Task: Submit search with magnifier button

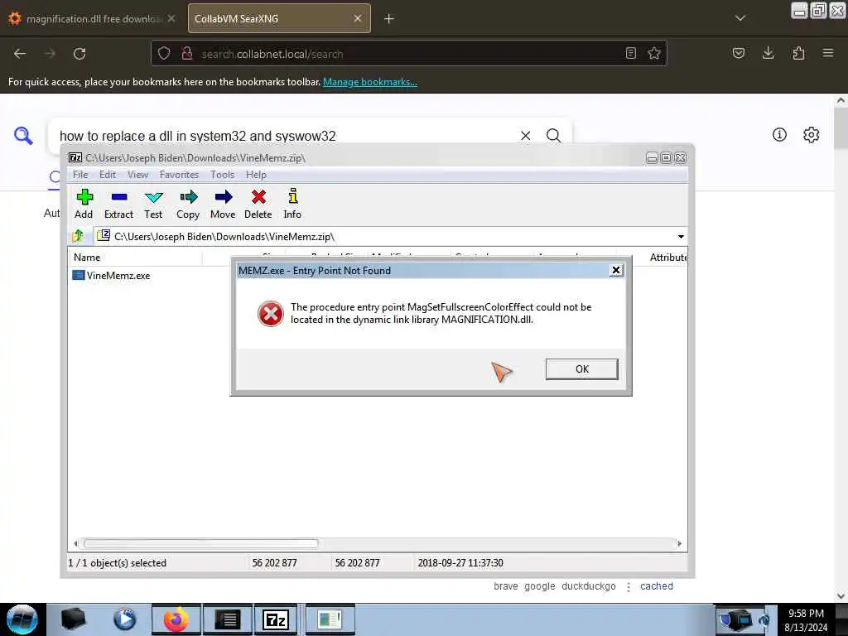Action: click(553, 136)
